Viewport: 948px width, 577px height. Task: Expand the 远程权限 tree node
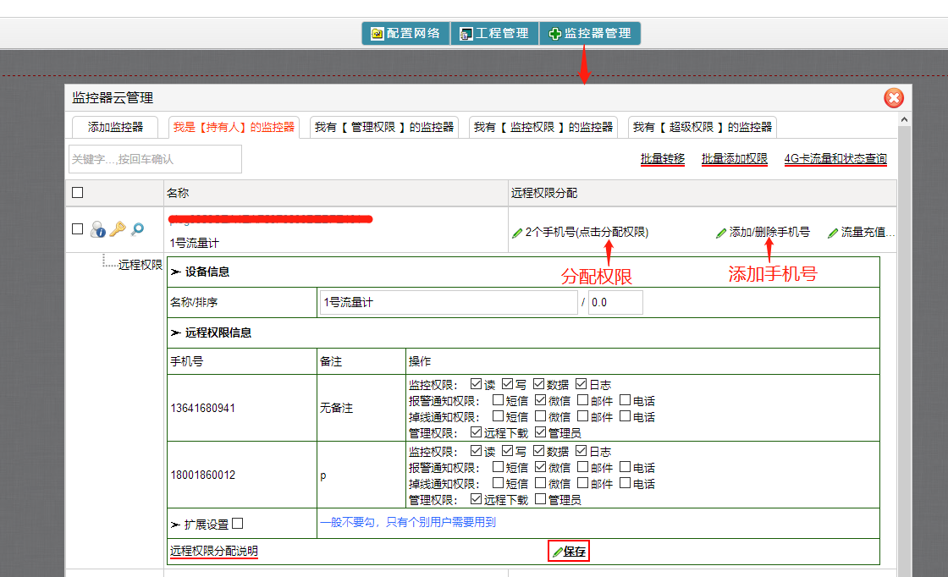coord(140,264)
